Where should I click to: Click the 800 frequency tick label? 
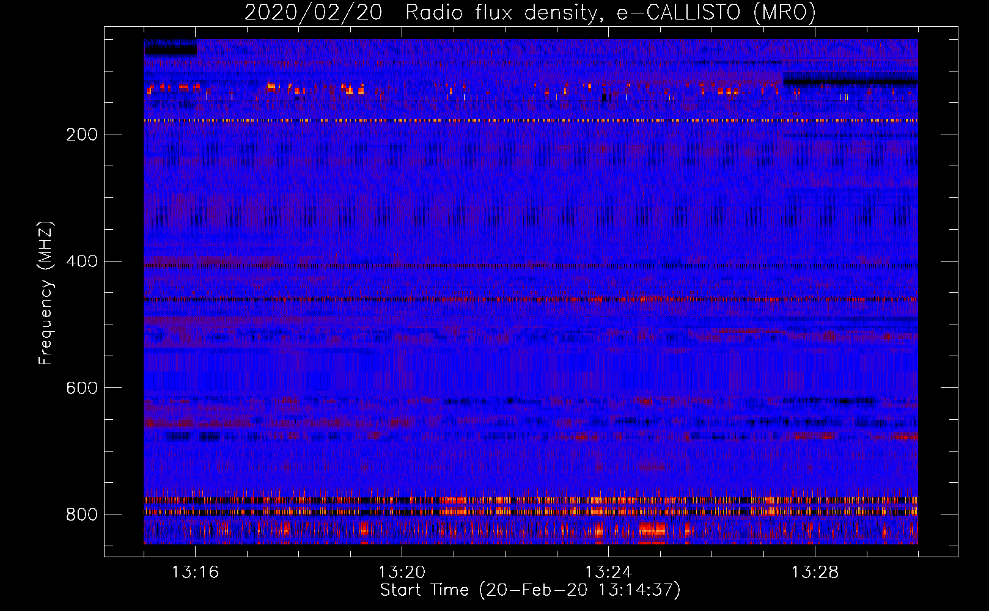[82, 514]
